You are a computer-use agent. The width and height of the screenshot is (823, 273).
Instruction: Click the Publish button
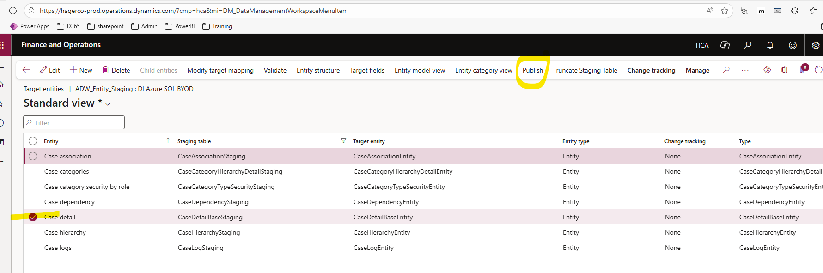533,70
